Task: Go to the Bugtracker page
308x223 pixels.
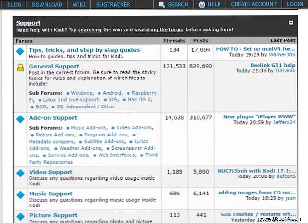Action: tap(113, 5)
